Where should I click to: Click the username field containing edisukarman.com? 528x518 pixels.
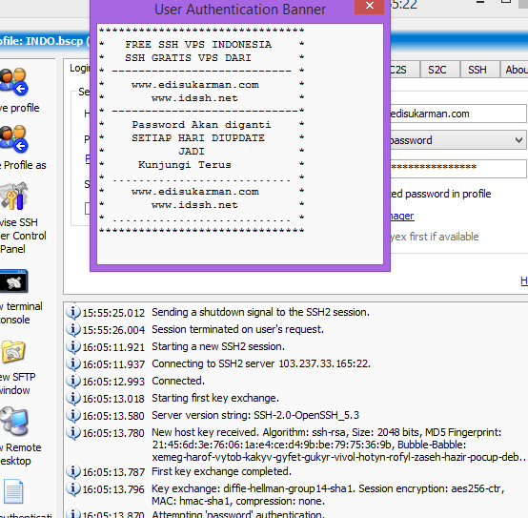pos(458,114)
